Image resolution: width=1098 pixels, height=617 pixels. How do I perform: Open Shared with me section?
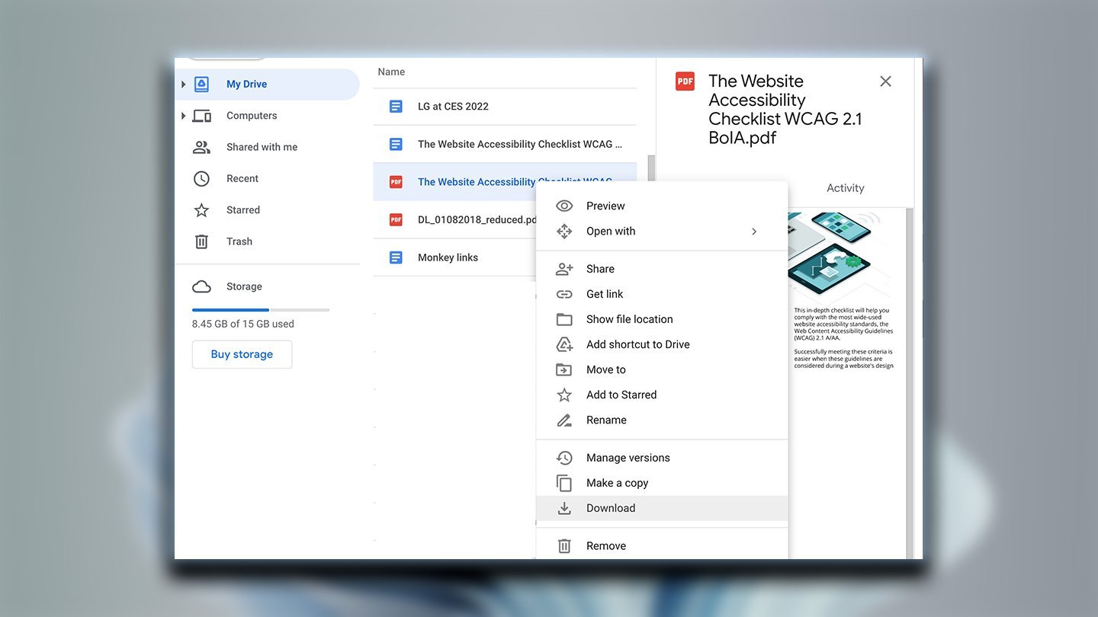[262, 147]
